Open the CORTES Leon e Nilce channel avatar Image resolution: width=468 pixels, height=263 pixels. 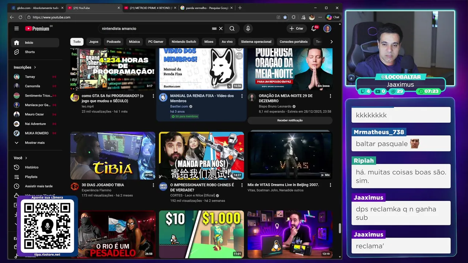[x=163, y=187]
